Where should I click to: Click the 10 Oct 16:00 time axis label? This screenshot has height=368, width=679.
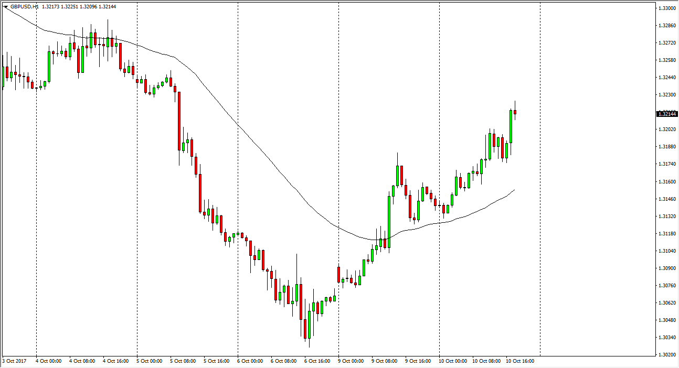(x=519, y=361)
